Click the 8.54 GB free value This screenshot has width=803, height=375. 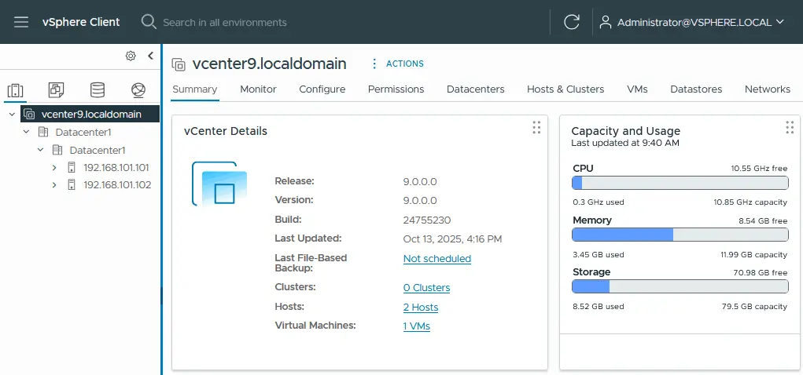click(x=762, y=221)
